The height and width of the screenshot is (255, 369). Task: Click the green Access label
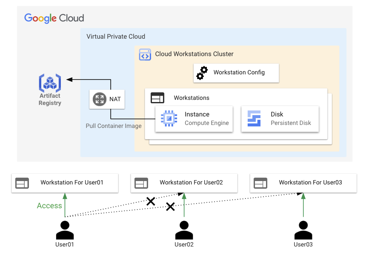coord(49,206)
